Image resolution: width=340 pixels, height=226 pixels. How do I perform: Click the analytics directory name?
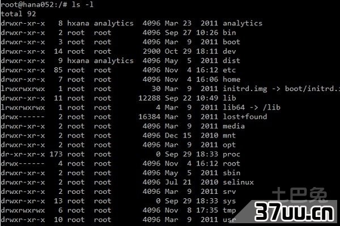243,23
